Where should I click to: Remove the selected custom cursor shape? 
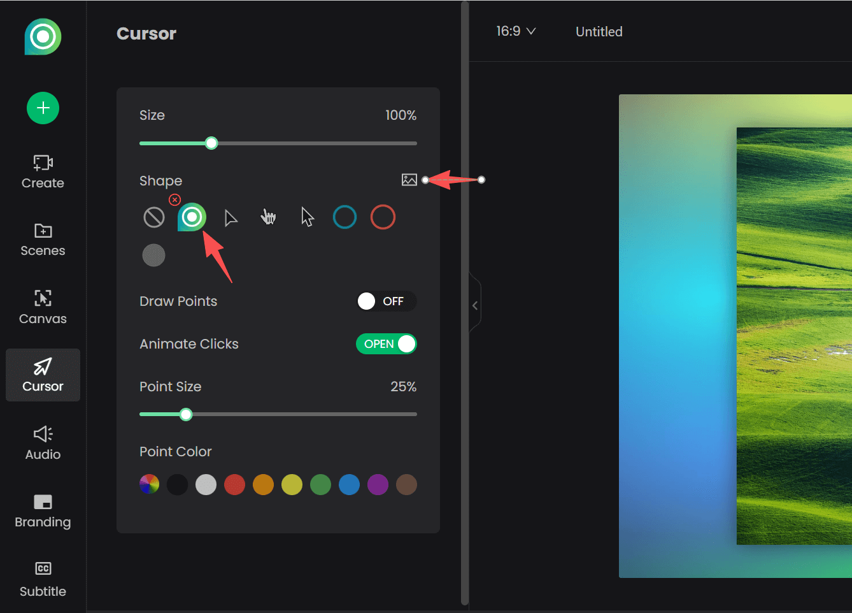coord(174,199)
